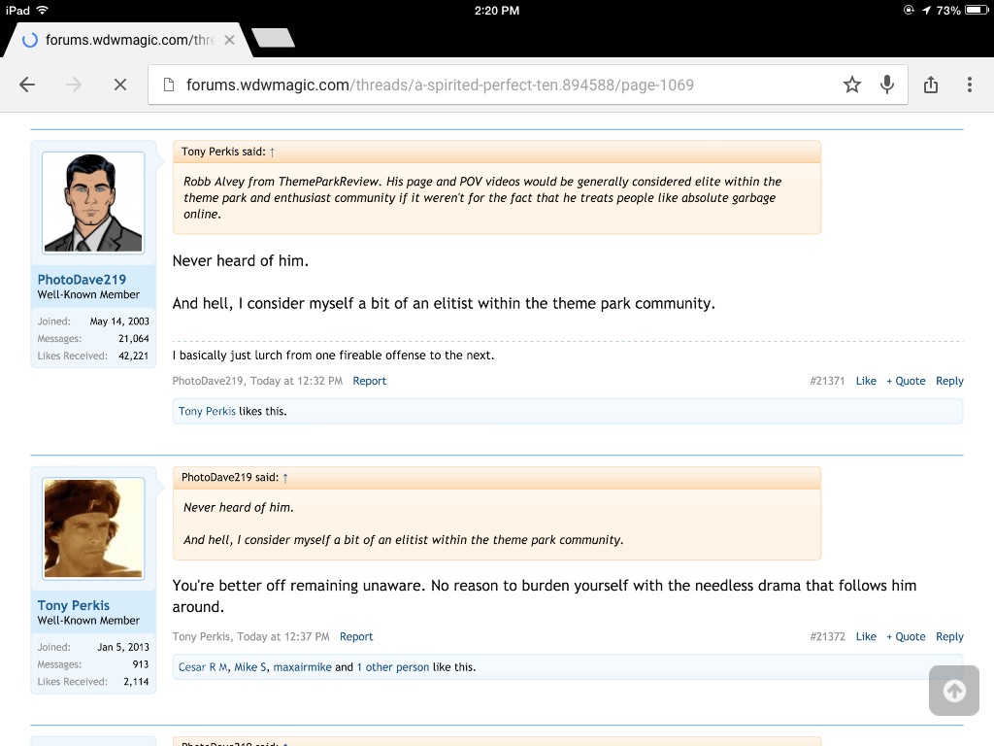
Task: Open the three-dot browser menu
Action: tap(969, 85)
